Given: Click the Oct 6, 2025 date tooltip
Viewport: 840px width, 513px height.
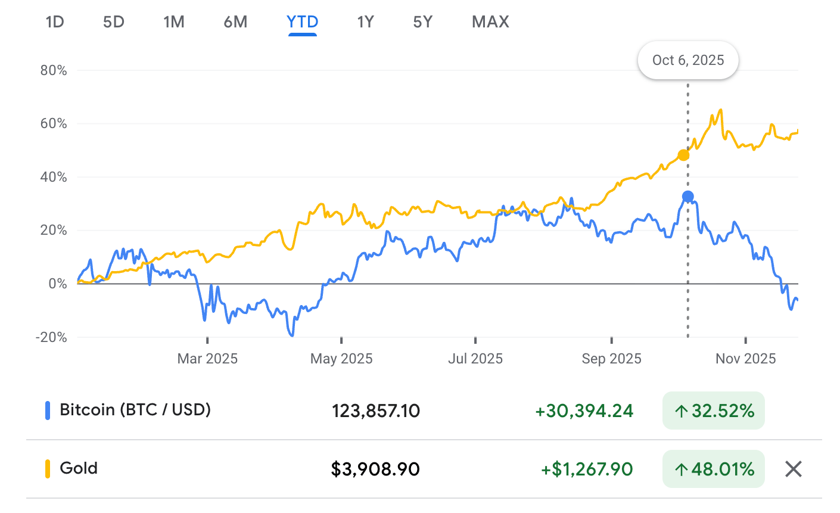Looking at the screenshot, I should pyautogui.click(x=688, y=60).
